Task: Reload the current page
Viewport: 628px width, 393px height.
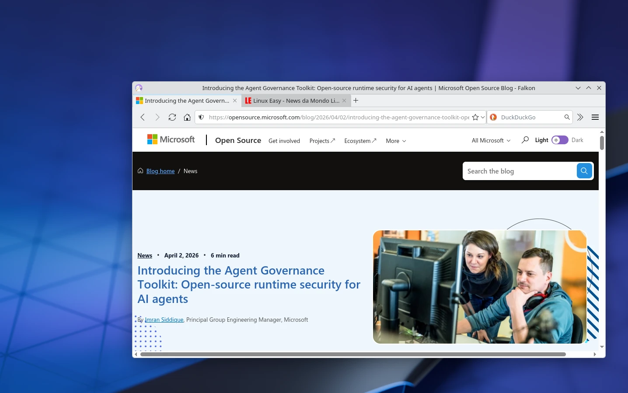Action: [172, 117]
